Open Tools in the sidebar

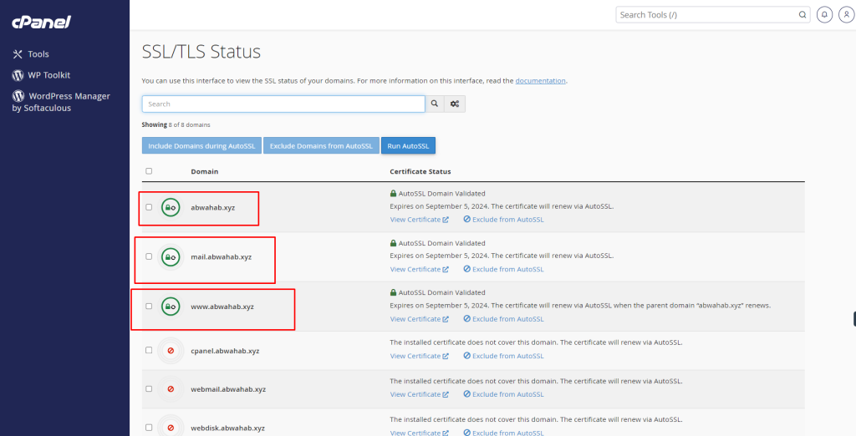[38, 54]
